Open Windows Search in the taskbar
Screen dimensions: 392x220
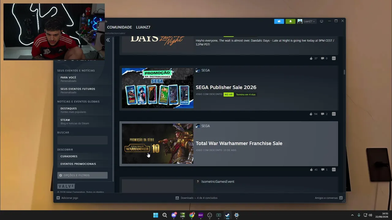[x=165, y=215]
